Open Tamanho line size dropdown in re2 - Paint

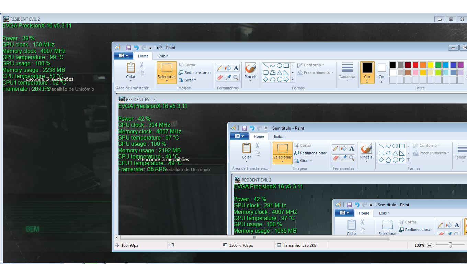pos(348,73)
